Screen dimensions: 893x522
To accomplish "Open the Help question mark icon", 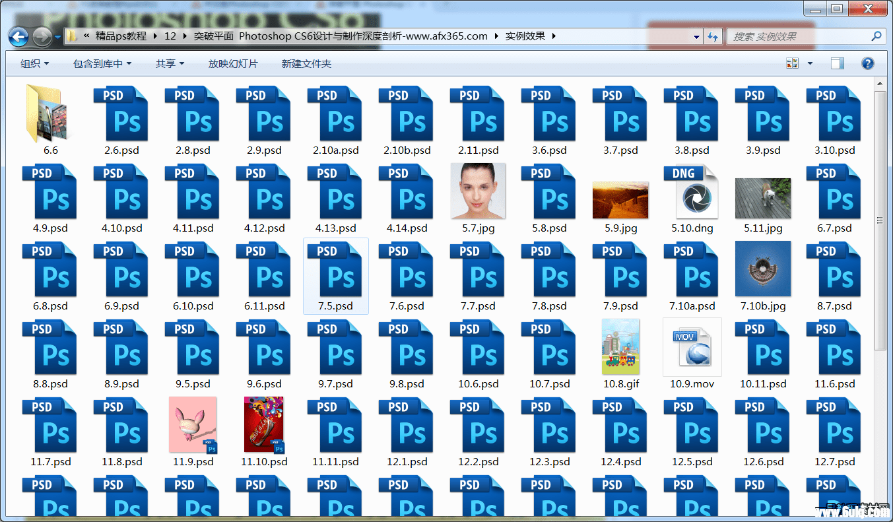I will [x=868, y=63].
